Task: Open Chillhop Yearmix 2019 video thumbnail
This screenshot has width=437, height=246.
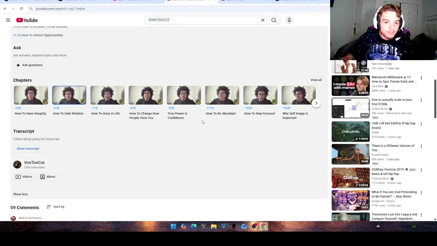Action: pyautogui.click(x=351, y=178)
